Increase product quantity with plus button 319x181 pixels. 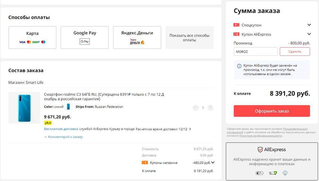pos(211,108)
